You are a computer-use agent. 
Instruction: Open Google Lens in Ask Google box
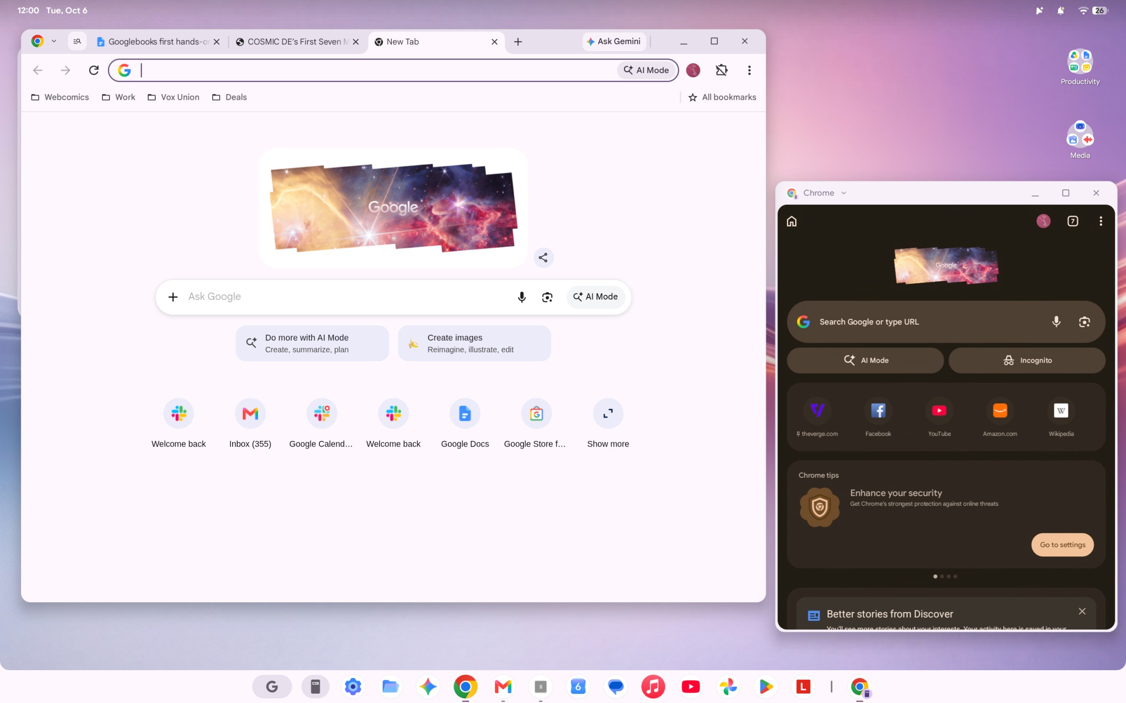point(547,297)
